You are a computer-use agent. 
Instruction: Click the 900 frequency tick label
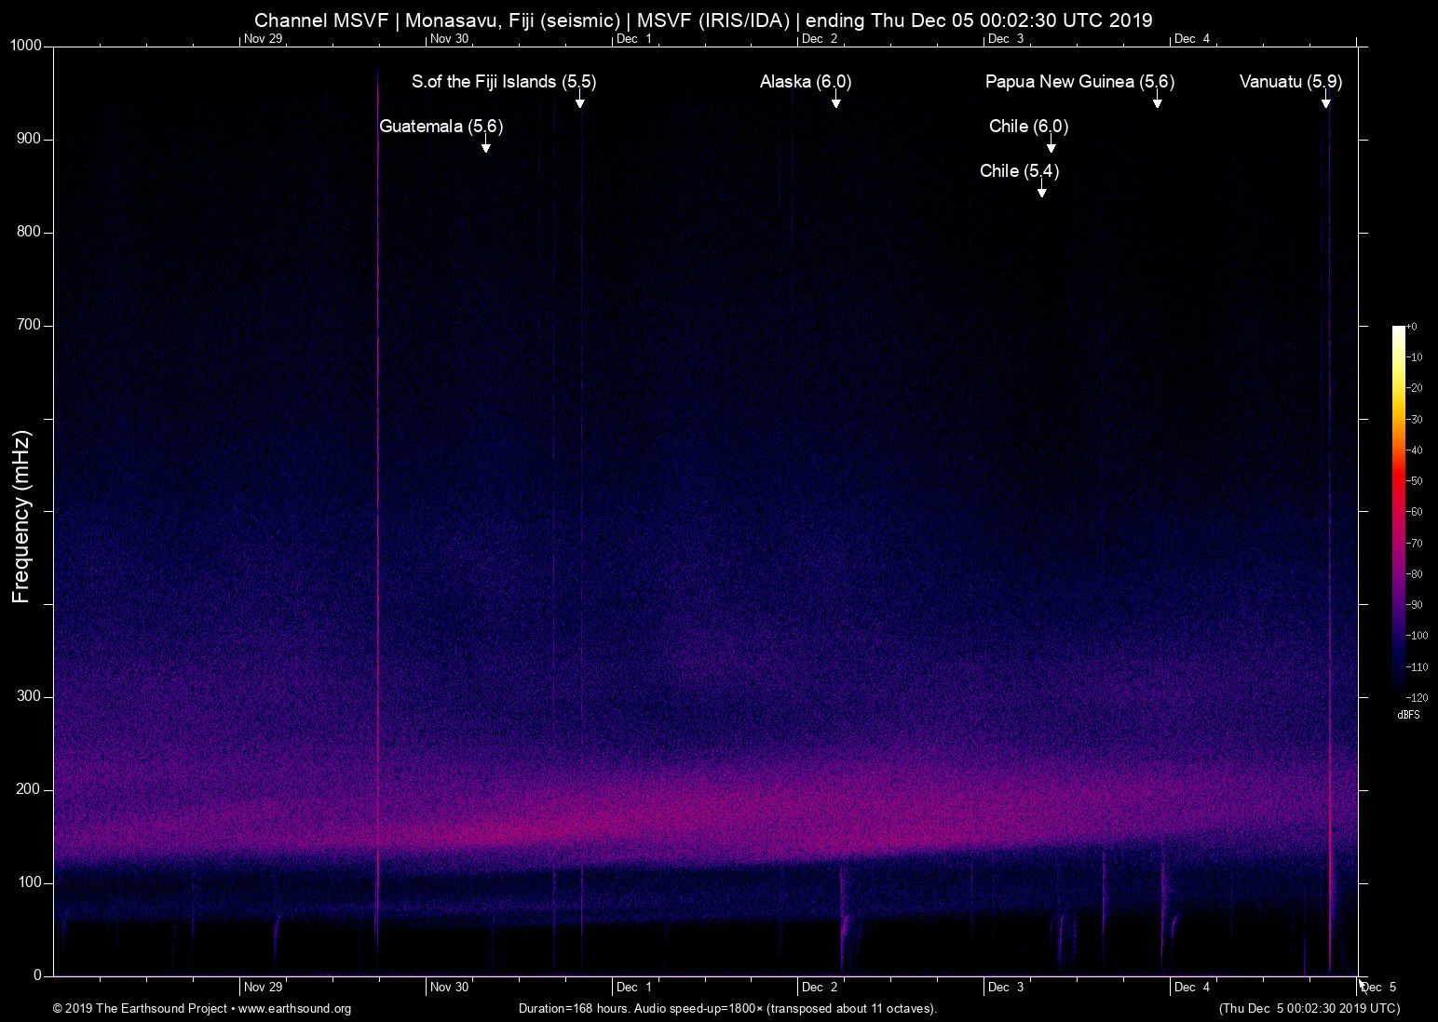tap(30, 139)
